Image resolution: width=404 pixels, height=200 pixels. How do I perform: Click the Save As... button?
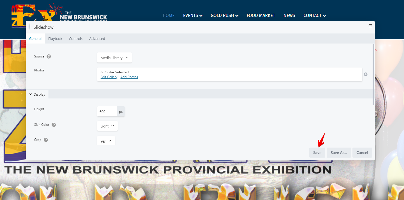coord(339,153)
